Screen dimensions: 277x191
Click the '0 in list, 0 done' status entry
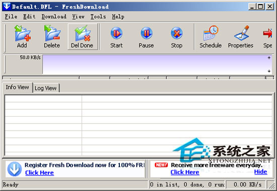(187, 184)
